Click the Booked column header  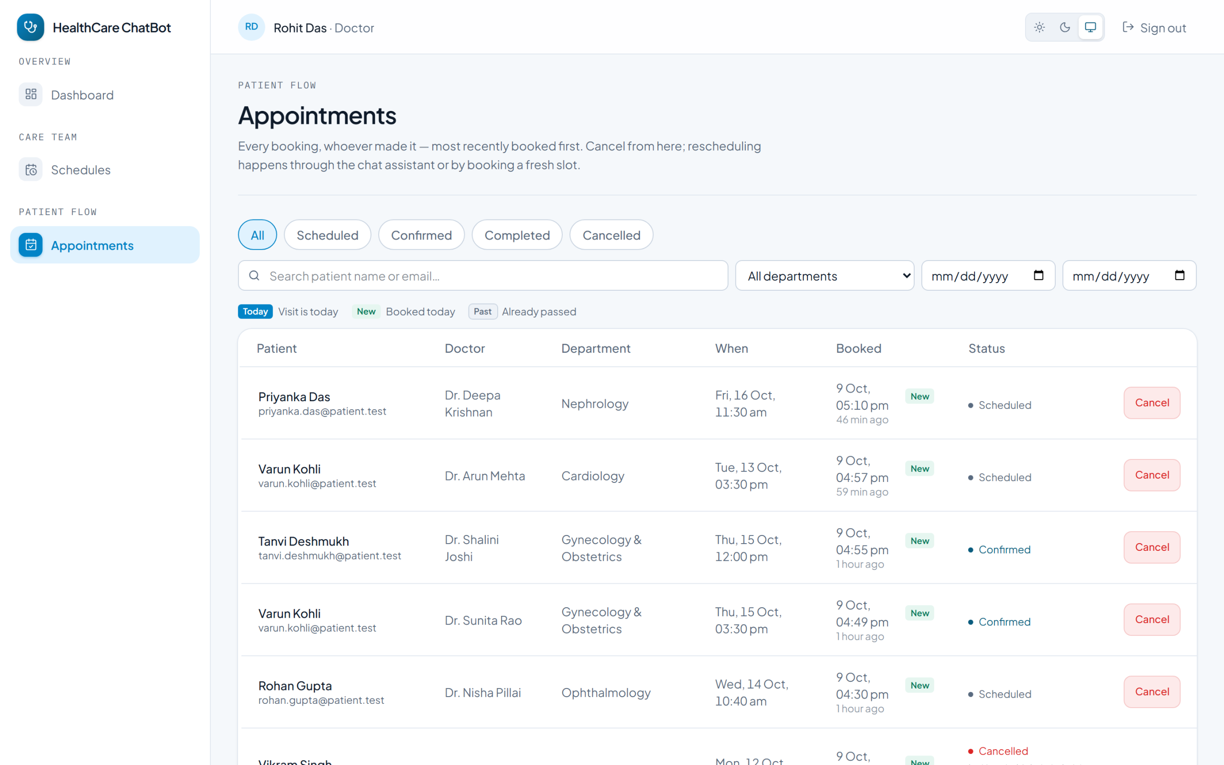click(x=858, y=348)
